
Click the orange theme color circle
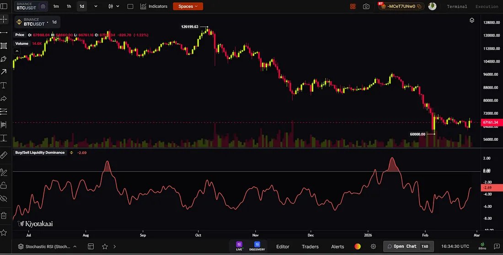coord(358,246)
